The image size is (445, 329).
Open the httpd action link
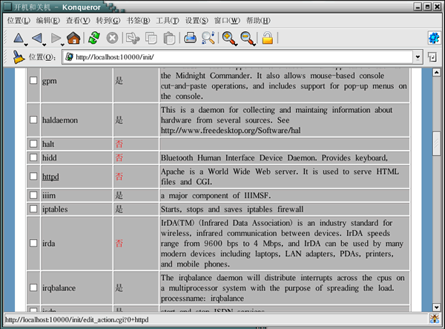tap(50, 177)
